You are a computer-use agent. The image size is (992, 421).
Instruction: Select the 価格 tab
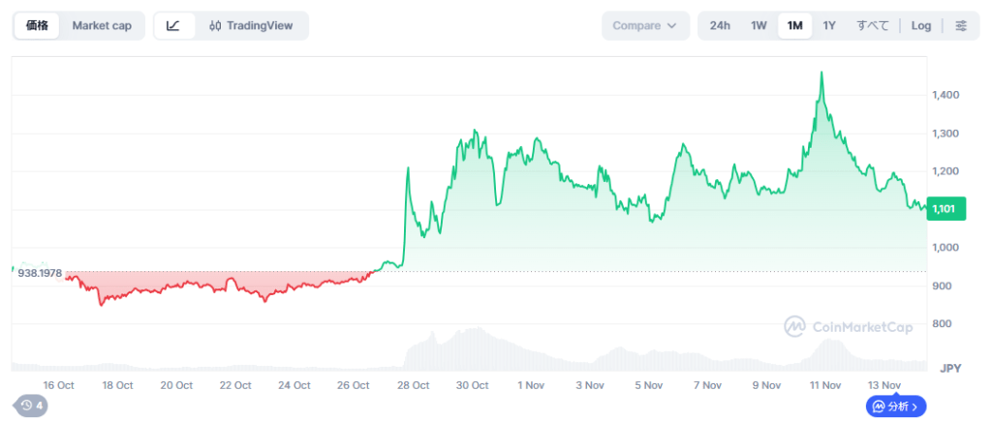[x=38, y=25]
